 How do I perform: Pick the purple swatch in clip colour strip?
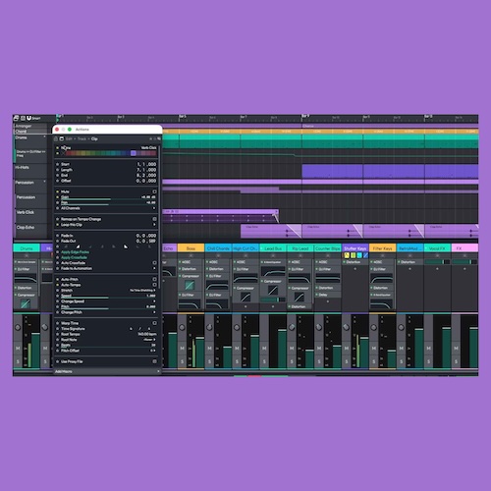(x=134, y=153)
